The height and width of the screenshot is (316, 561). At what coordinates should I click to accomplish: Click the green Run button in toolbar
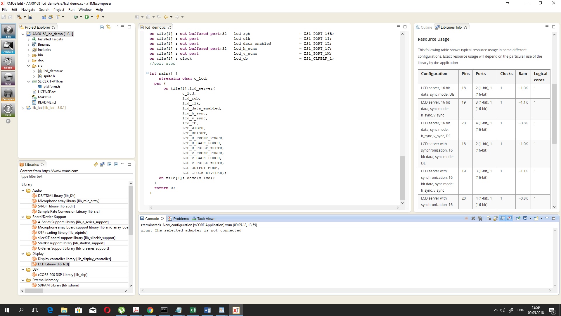tap(87, 17)
